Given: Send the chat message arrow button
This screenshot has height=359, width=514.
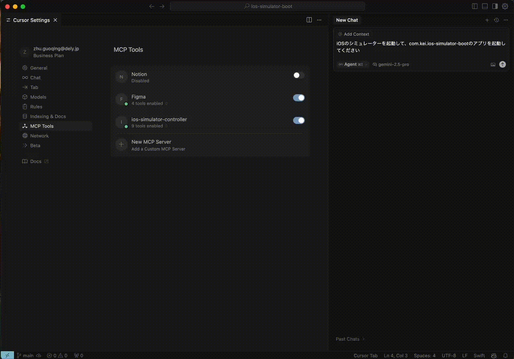Looking at the screenshot, I should click(x=502, y=64).
